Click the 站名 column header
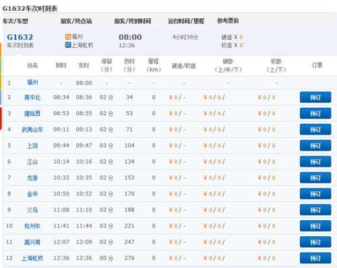 pos(32,65)
